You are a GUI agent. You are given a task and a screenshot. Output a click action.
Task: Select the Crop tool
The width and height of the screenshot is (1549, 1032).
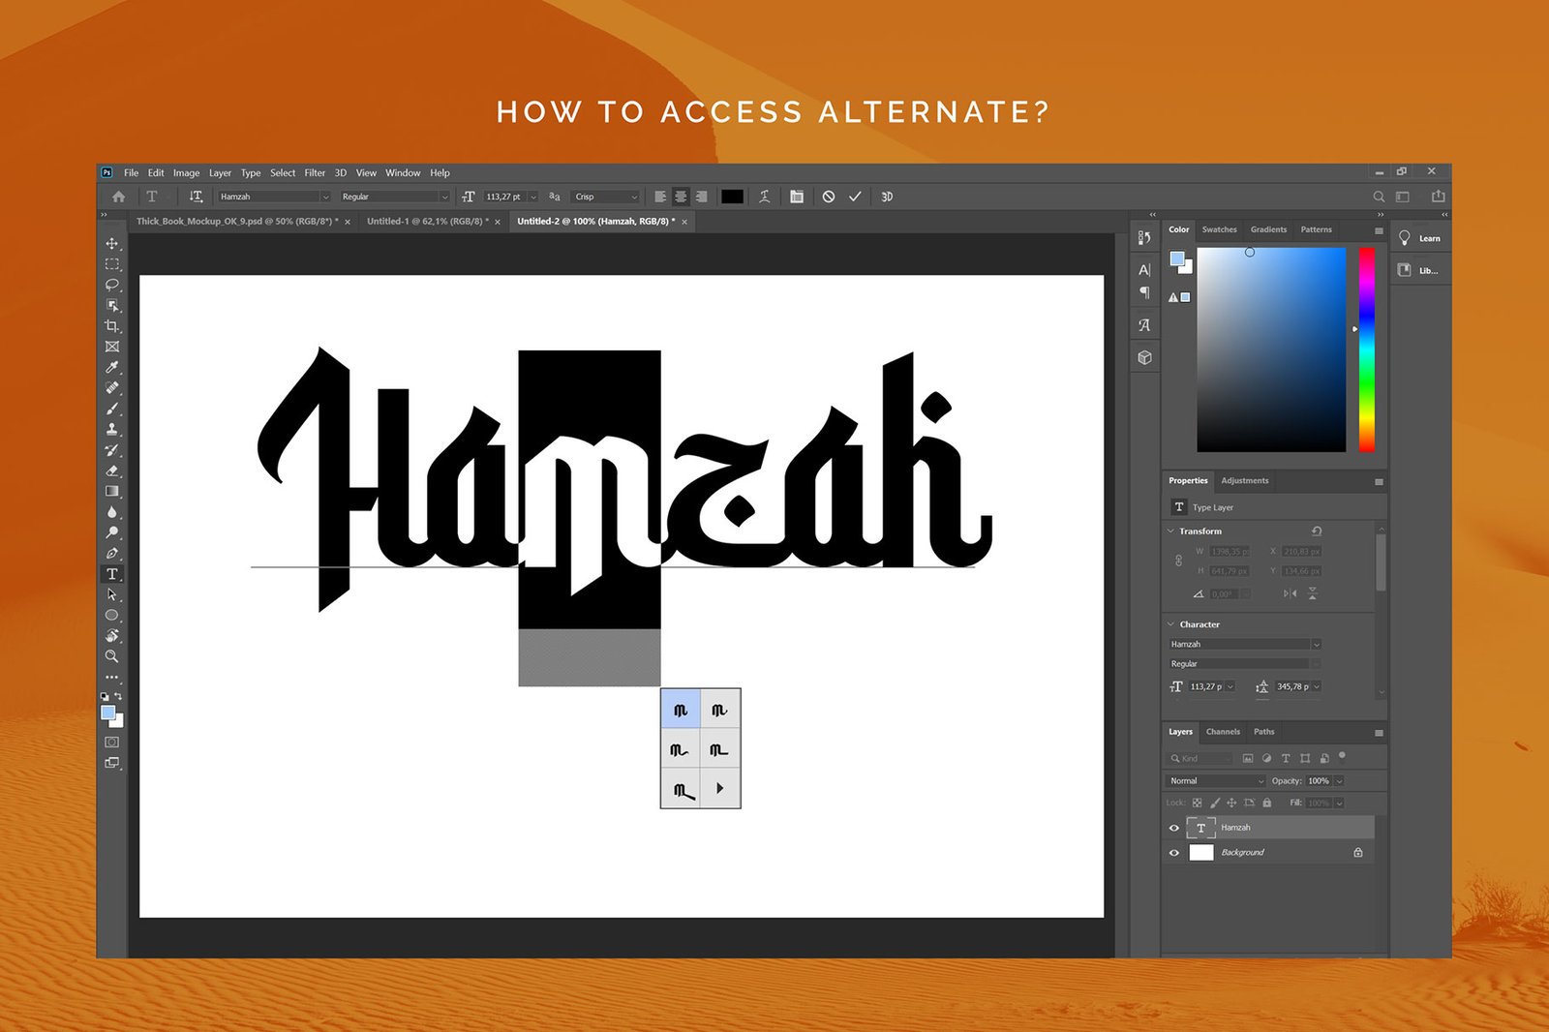click(112, 326)
